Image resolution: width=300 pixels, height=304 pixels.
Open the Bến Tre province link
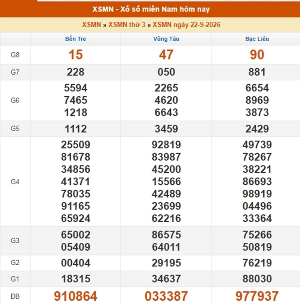click(75, 39)
